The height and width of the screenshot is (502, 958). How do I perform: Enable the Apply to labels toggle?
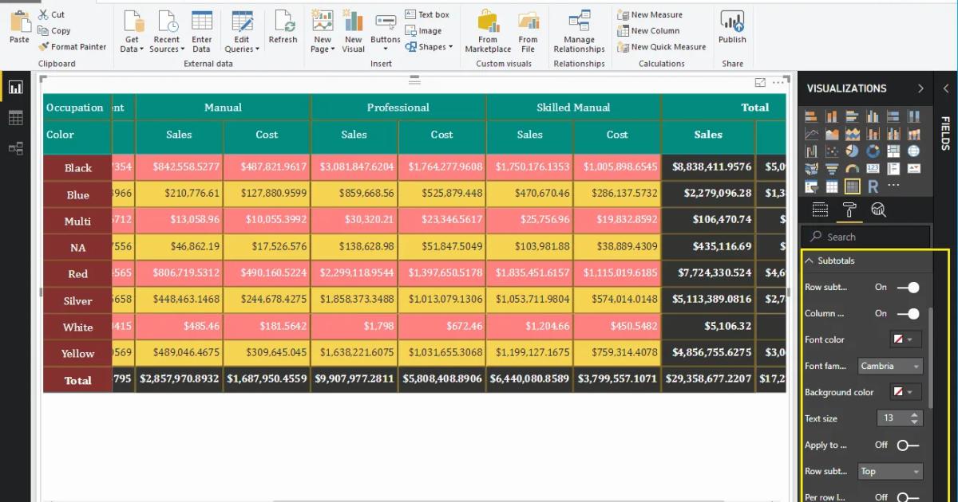click(907, 445)
